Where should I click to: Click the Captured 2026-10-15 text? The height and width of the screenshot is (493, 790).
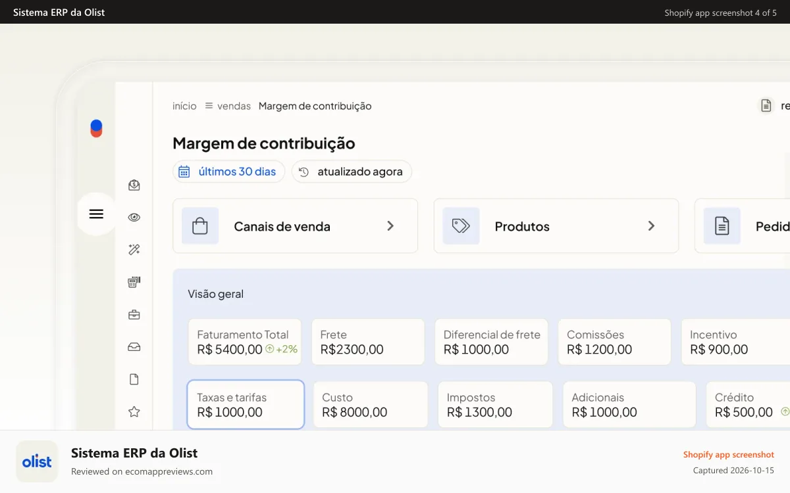733,471
